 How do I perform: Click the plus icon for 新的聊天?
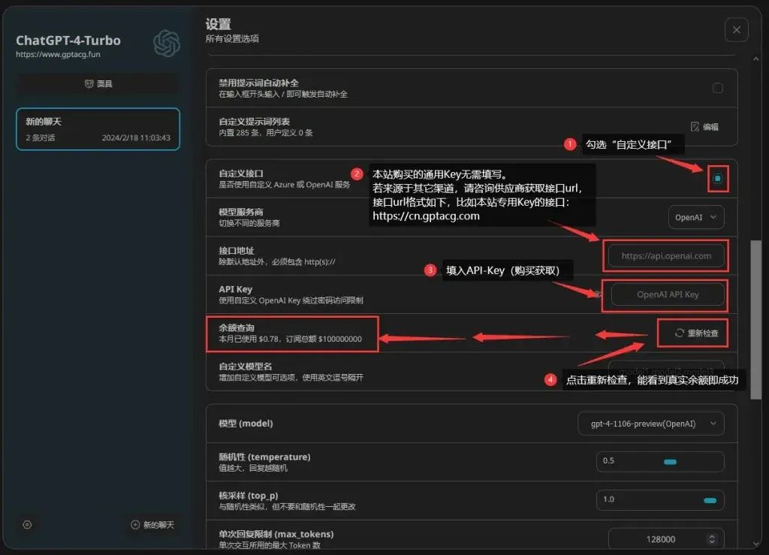pyautogui.click(x=135, y=525)
